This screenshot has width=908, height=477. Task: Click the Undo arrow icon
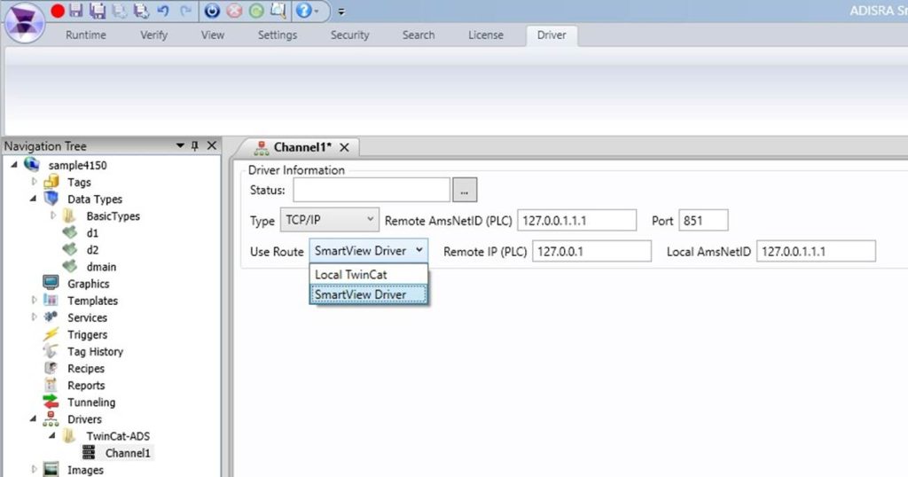(163, 11)
